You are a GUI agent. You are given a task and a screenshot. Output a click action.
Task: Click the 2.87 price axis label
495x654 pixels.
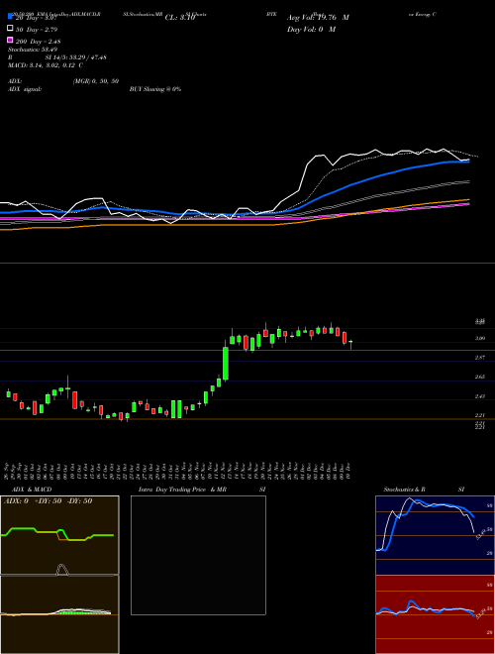coord(479,358)
